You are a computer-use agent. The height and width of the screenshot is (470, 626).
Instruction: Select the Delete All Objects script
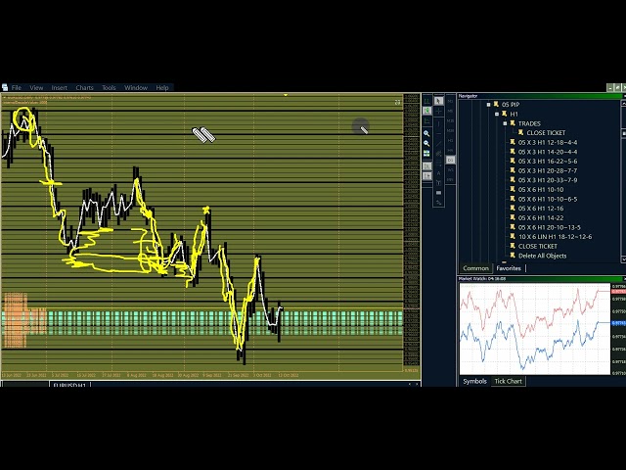pyautogui.click(x=542, y=256)
